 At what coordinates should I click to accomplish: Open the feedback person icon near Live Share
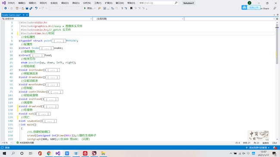click(275, 8)
